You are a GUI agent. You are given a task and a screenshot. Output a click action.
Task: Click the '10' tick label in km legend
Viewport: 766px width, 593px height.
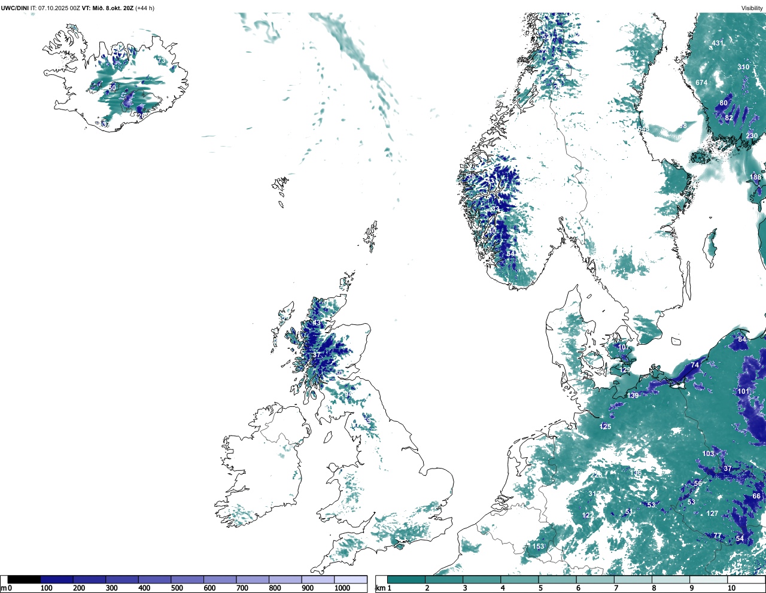[731, 588]
